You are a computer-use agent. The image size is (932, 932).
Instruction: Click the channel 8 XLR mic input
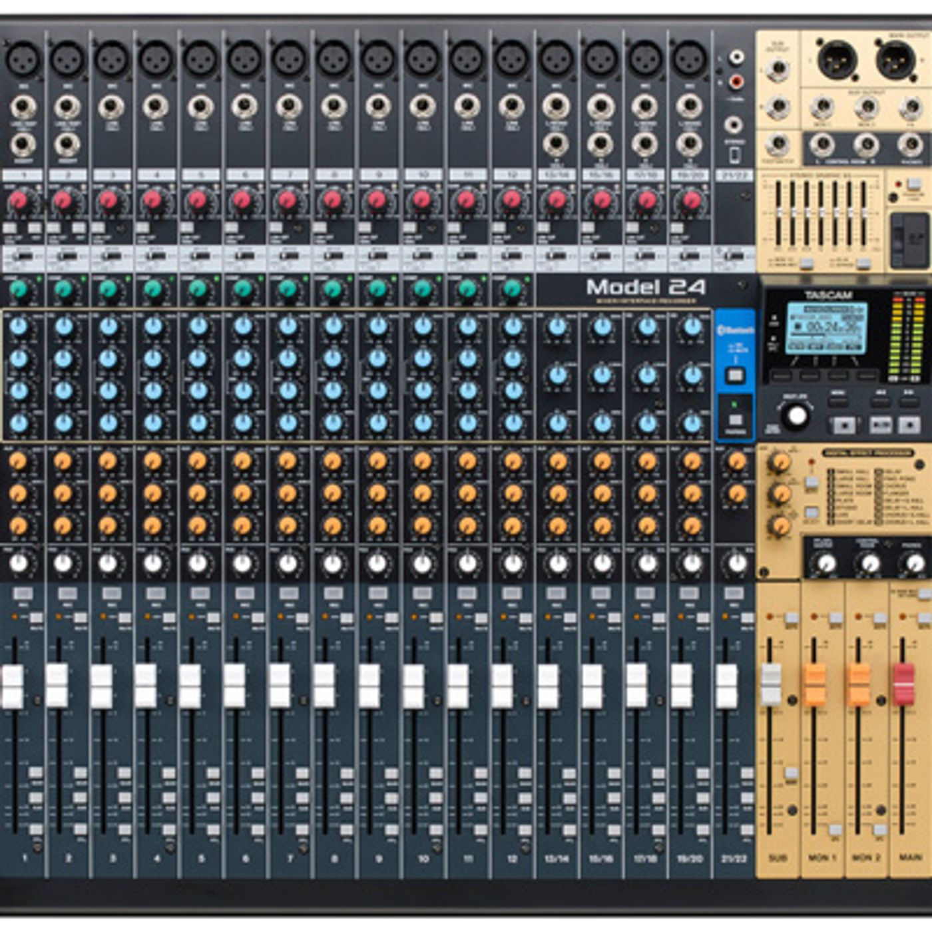(334, 59)
